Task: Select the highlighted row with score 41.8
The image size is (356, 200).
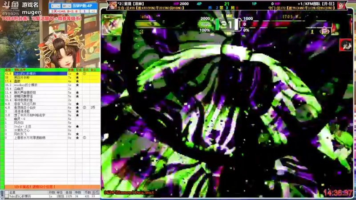Action: (53, 74)
